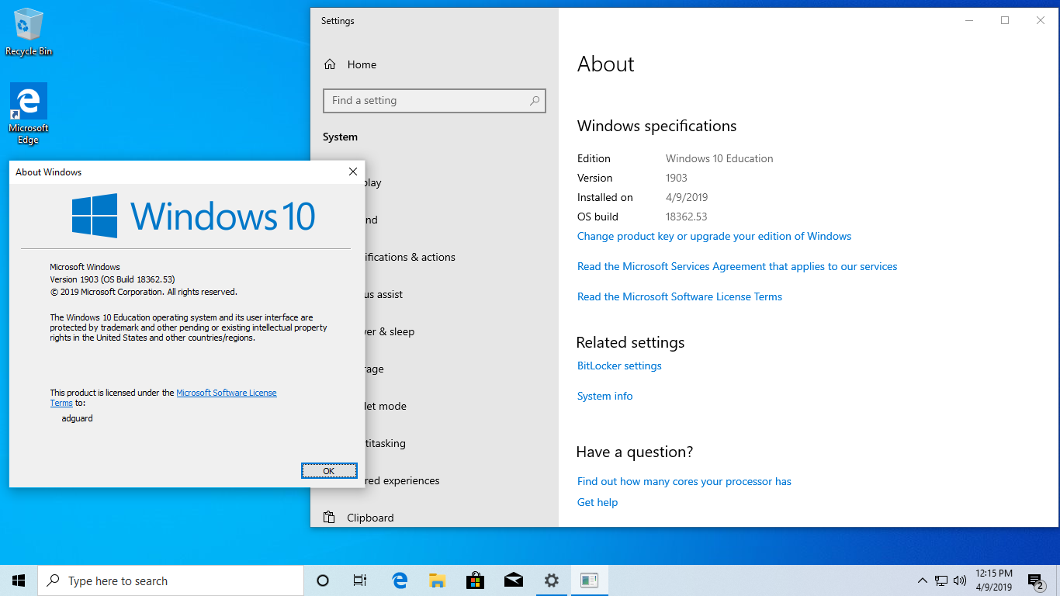Maximize the Settings window
Viewport: 1060px width, 596px height.
pyautogui.click(x=1005, y=20)
